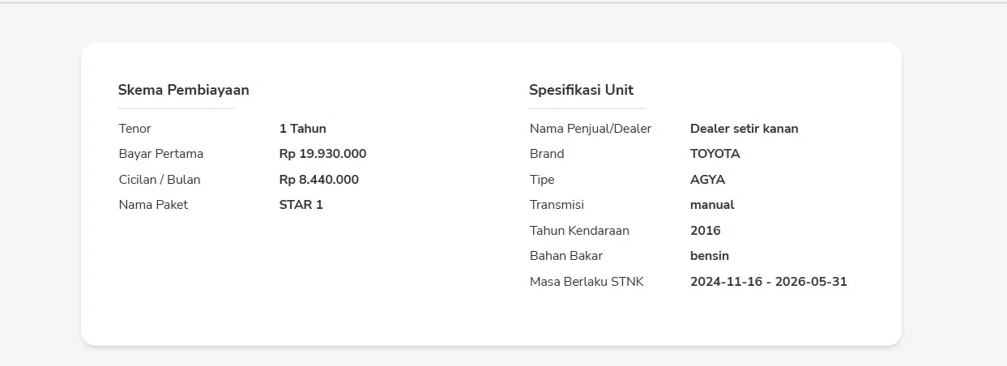Screen dimensions: 1007x366
Task: Select the STNK validity date range
Action: point(768,282)
